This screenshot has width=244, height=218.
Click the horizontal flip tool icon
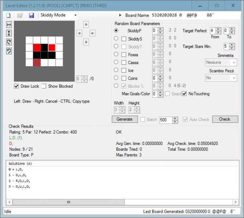(9, 24)
